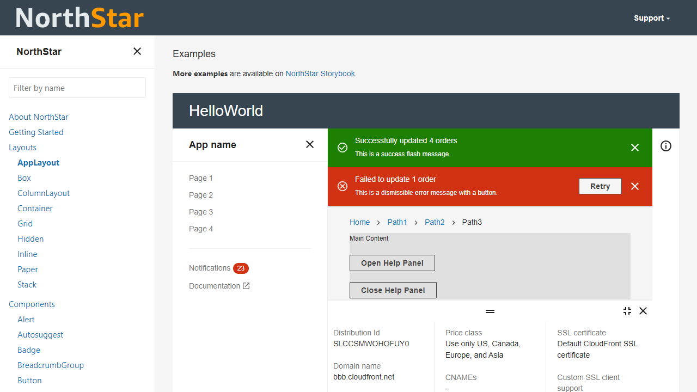
Task: Open the Support dropdown menu
Action: point(652,18)
